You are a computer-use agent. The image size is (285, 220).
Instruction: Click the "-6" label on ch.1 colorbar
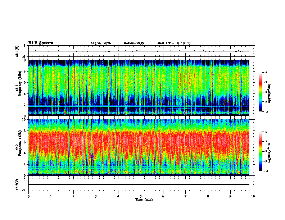pos(266,72)
